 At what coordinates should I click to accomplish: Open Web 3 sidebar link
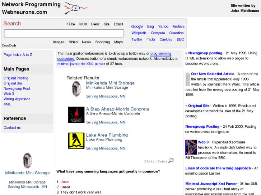pyautogui.click(x=9, y=94)
